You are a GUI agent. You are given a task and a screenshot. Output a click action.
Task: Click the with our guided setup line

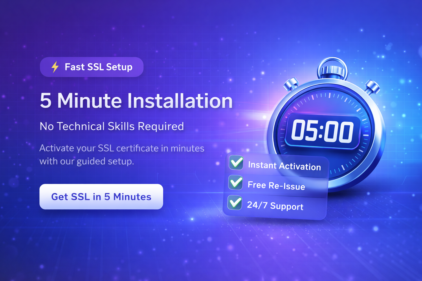(x=87, y=161)
